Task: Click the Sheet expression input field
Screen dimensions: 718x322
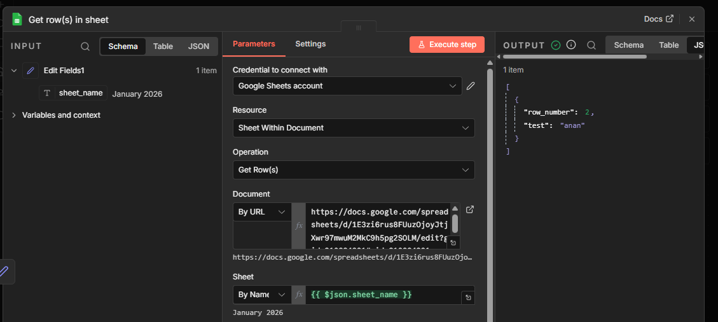Action: coord(382,295)
